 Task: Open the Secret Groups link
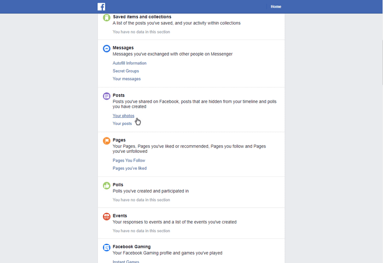pyautogui.click(x=126, y=71)
